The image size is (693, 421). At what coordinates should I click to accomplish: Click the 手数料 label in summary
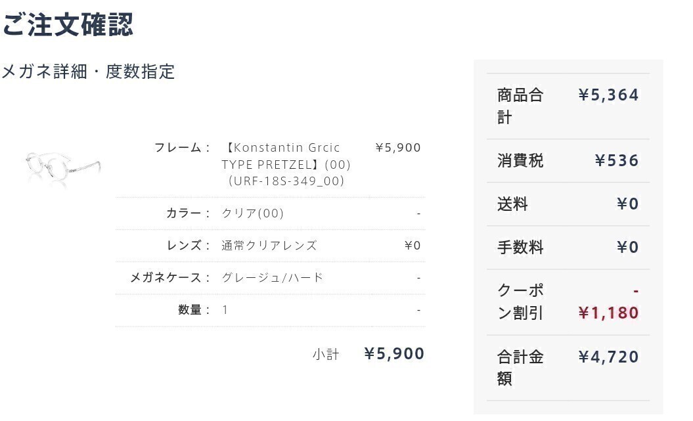(520, 248)
